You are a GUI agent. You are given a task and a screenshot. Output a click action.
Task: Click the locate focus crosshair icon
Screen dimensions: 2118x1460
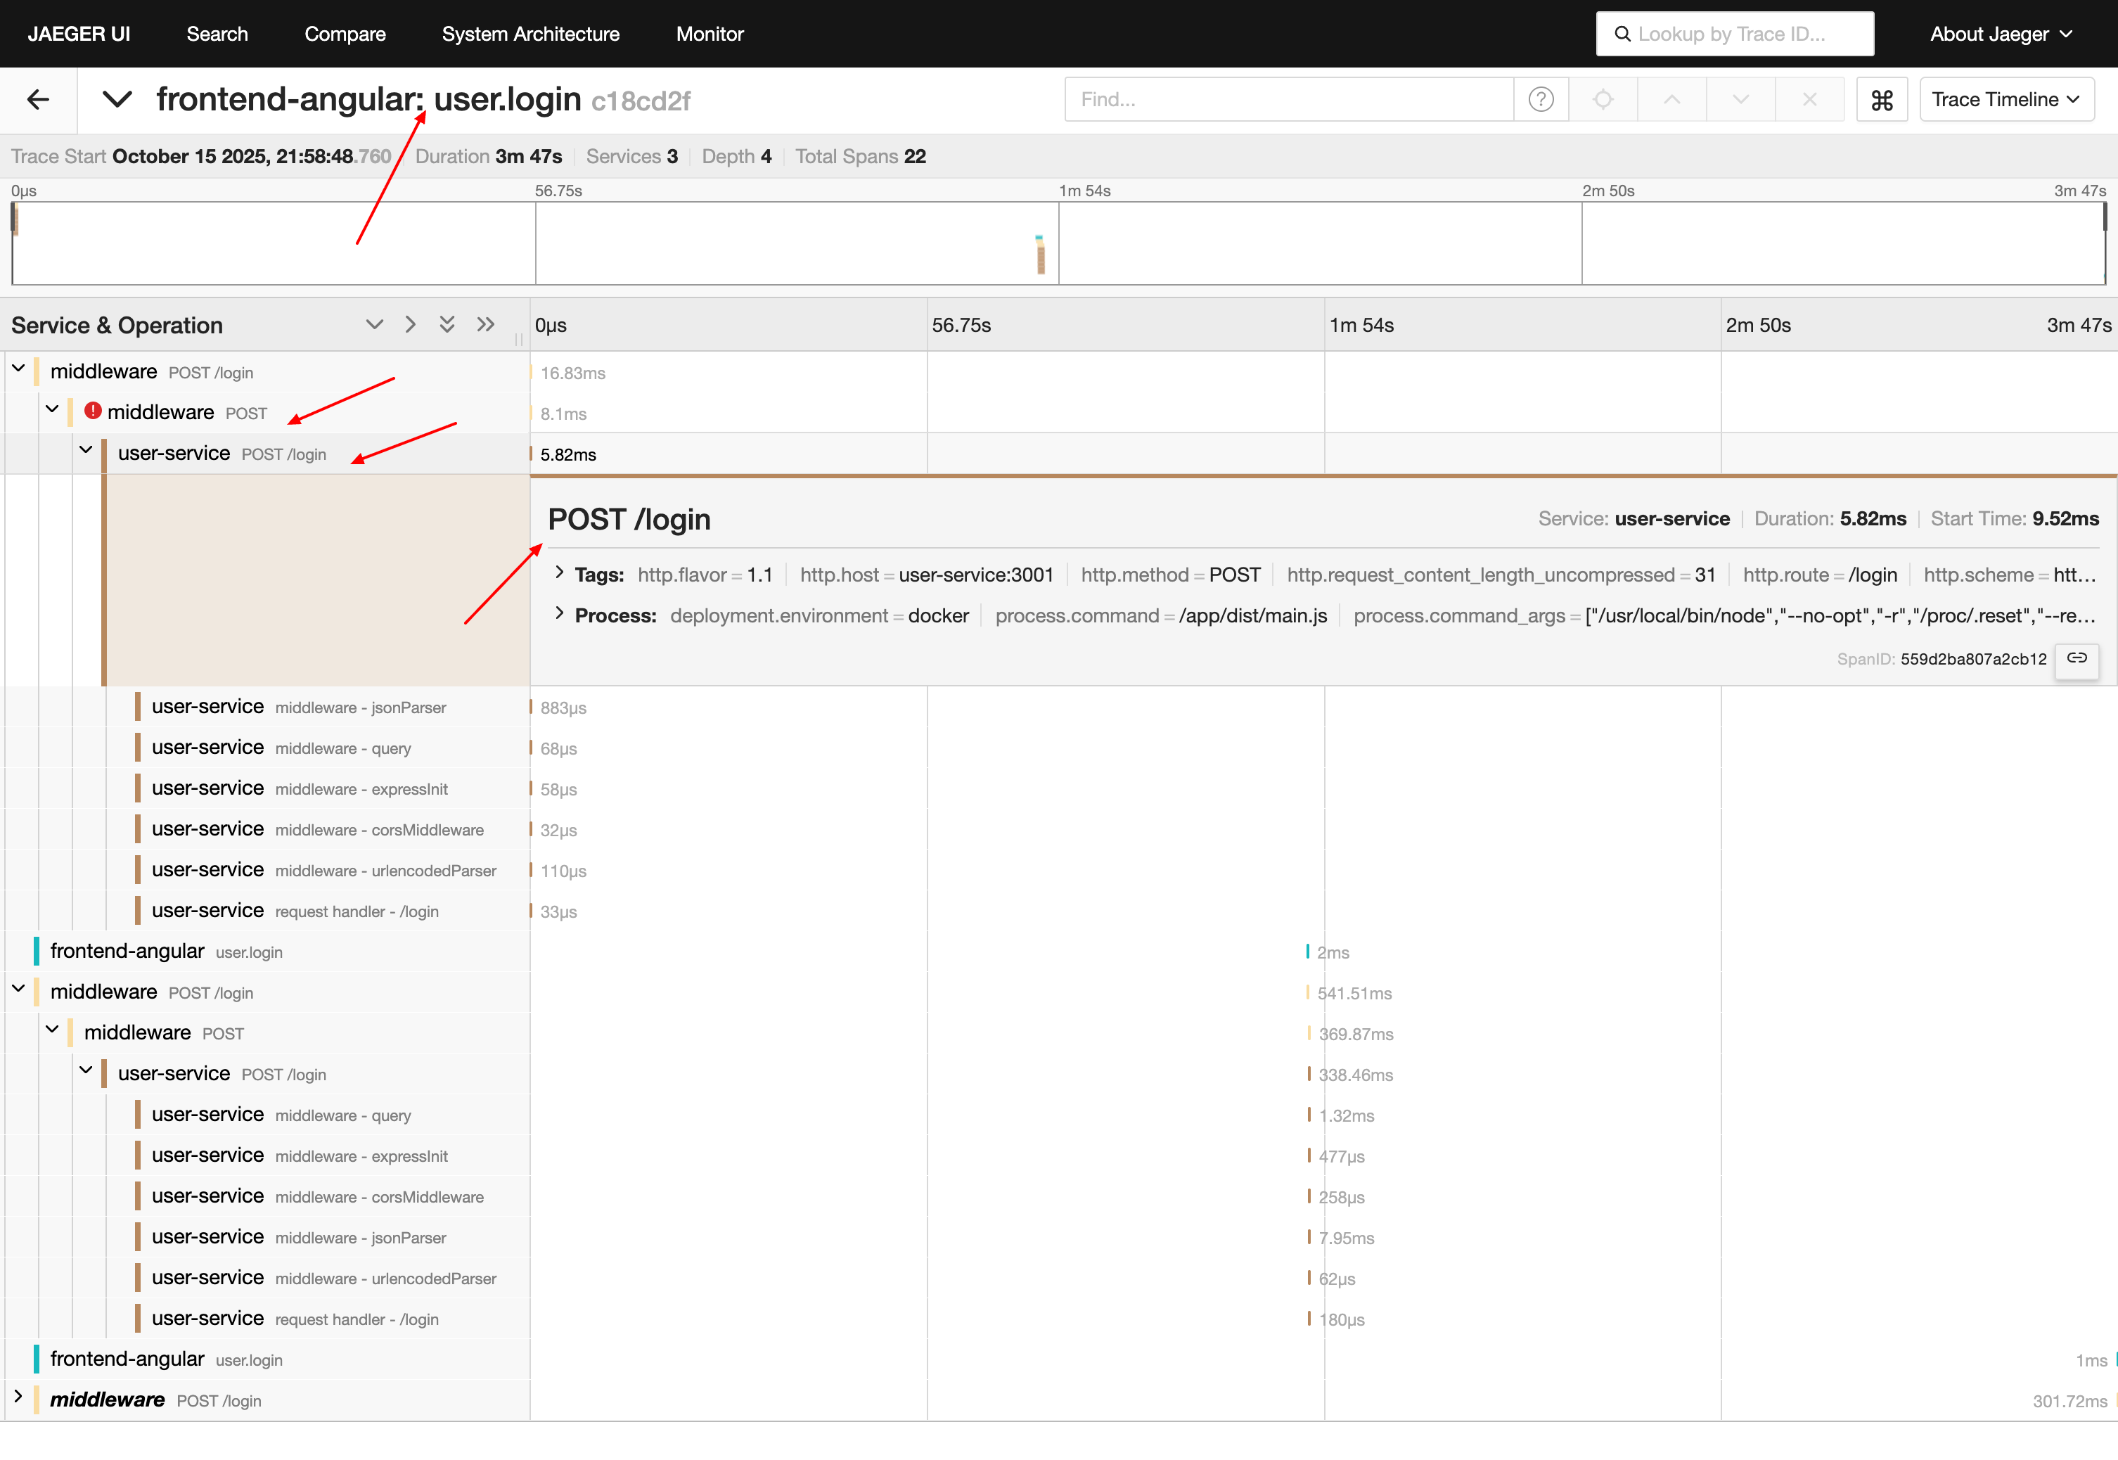(x=1603, y=98)
